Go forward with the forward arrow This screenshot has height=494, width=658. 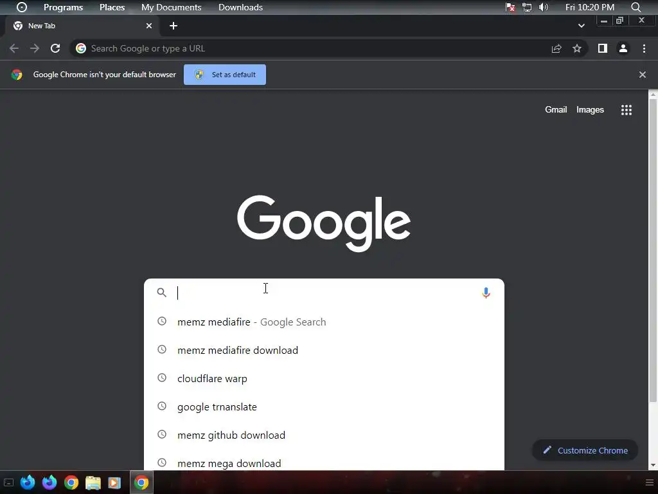coord(35,48)
